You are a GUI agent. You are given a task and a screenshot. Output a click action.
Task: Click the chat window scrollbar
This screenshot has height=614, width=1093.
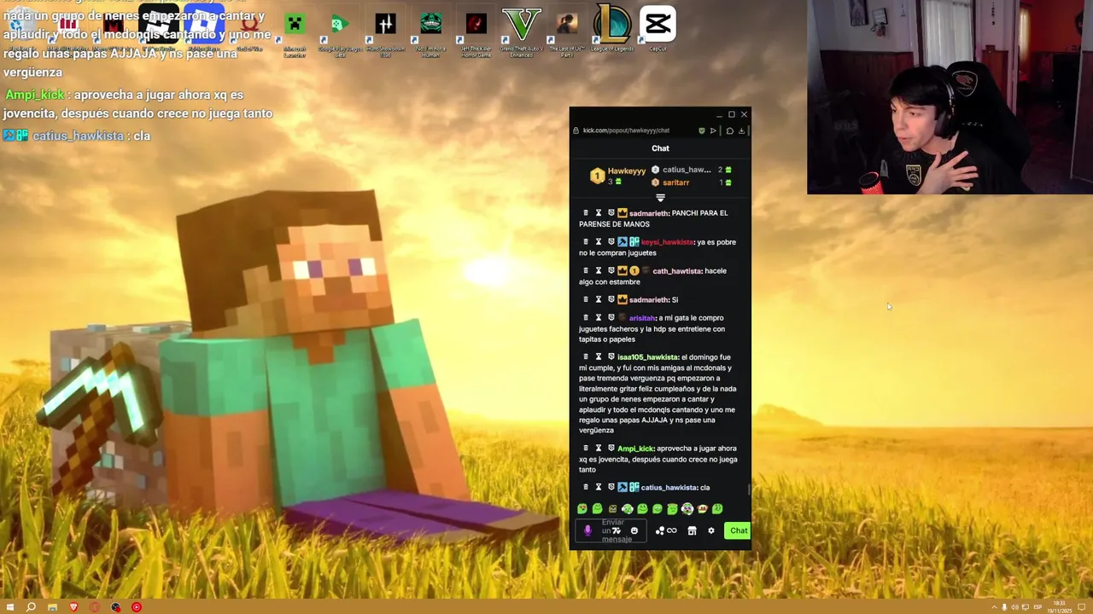749,489
